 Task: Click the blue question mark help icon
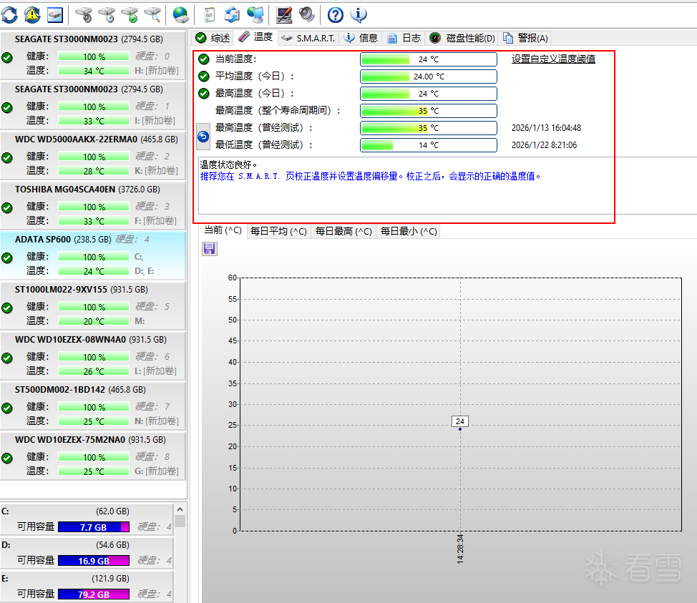coord(335,14)
